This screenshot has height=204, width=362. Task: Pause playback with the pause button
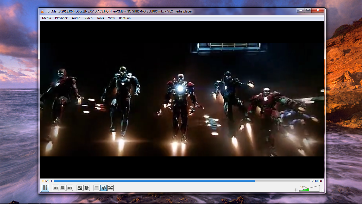(x=45, y=188)
